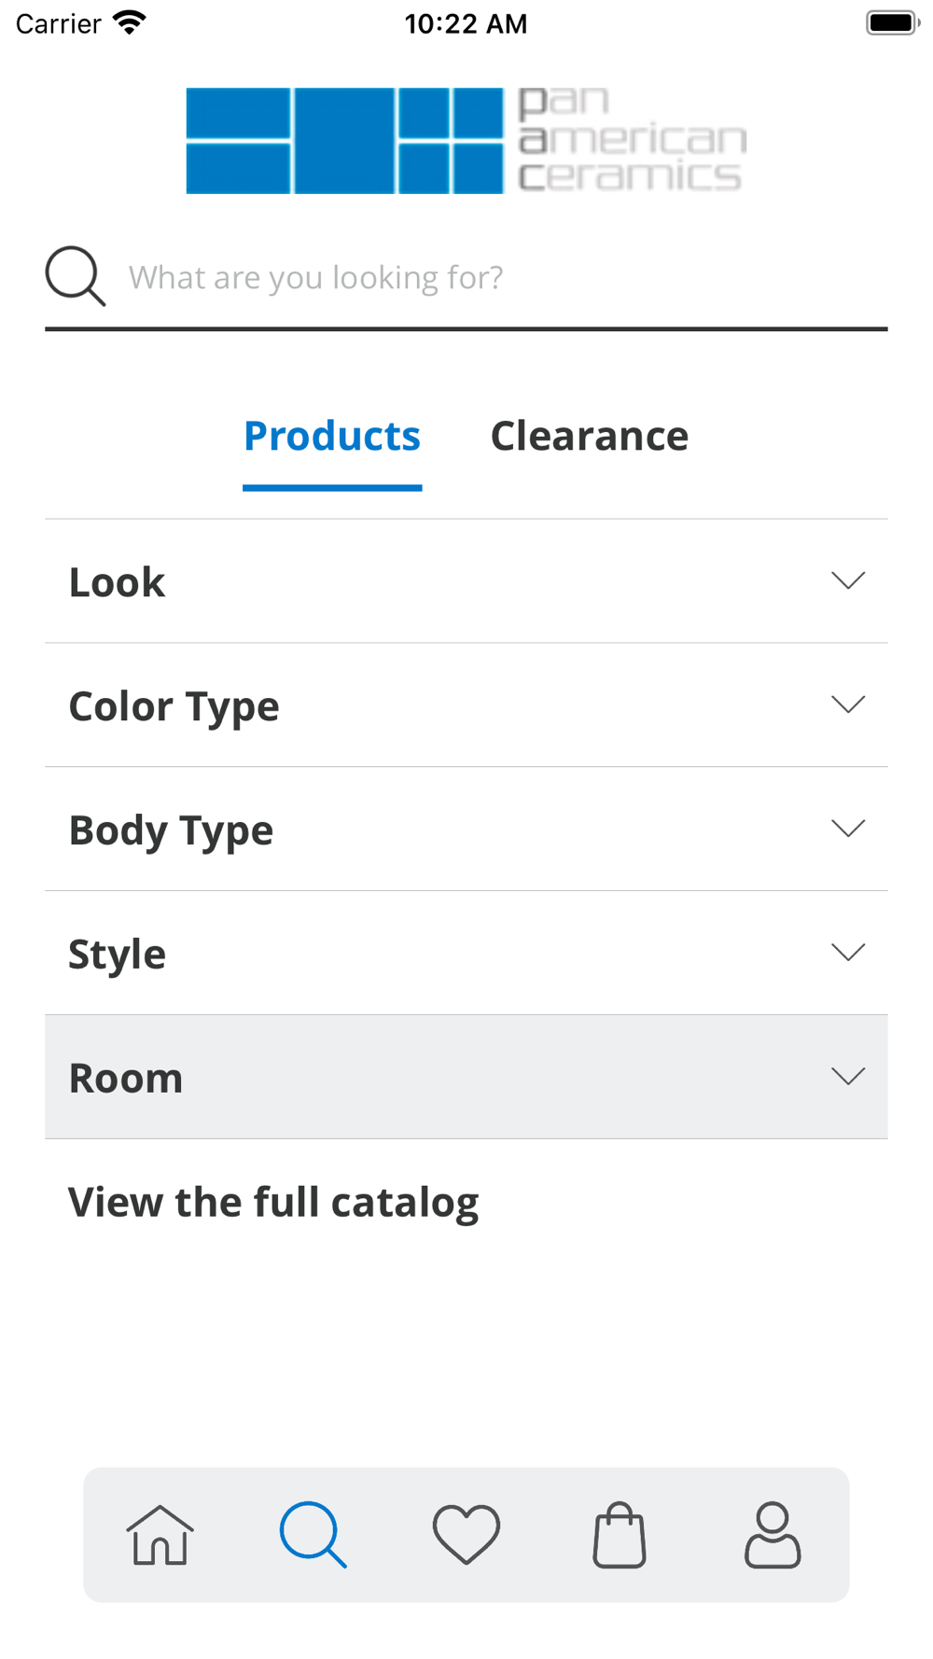The height and width of the screenshot is (1659, 933).
Task: Expand the Color Type chevron
Action: click(x=848, y=704)
